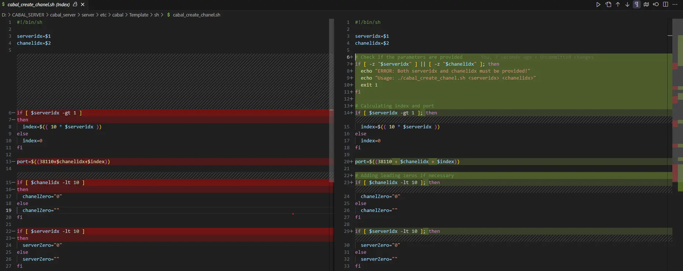Select the cabal_create_chanel.sh (Index) tab
683x271 pixels.
[x=44, y=4]
